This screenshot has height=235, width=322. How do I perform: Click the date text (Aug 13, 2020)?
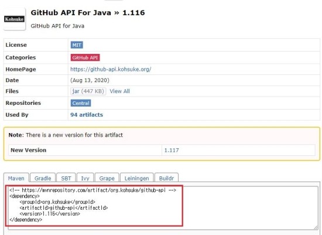point(90,80)
